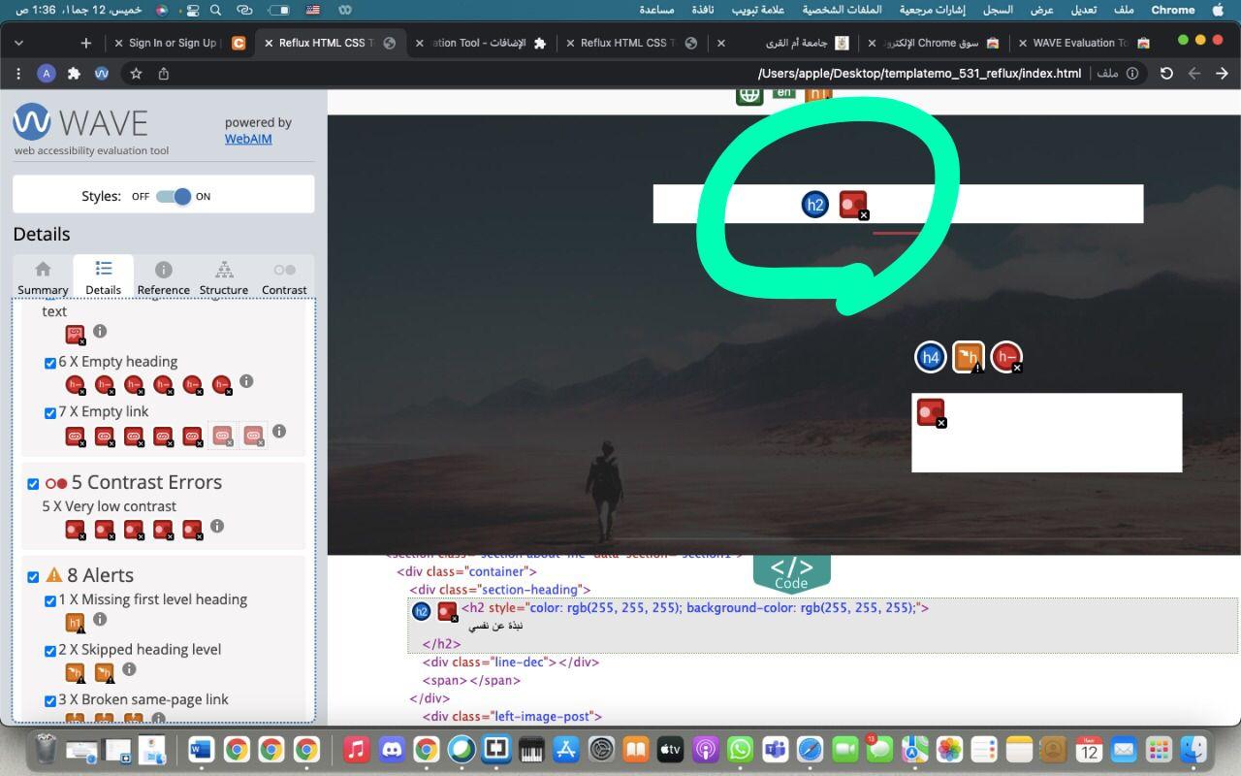
Task: Open Microsoft Word from the dock
Action: pyautogui.click(x=201, y=750)
